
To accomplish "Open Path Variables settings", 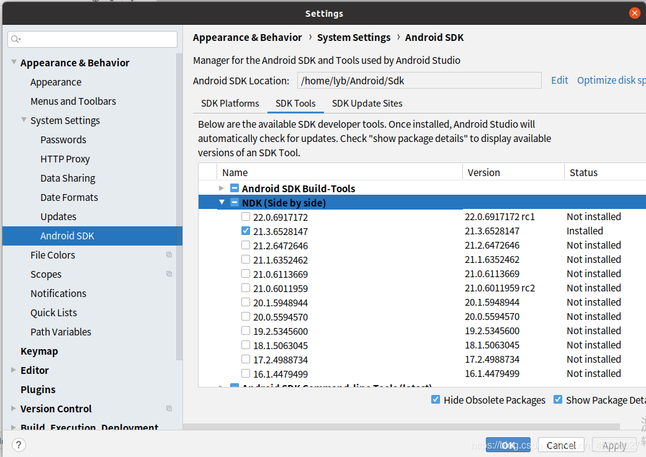I will pyautogui.click(x=61, y=332).
